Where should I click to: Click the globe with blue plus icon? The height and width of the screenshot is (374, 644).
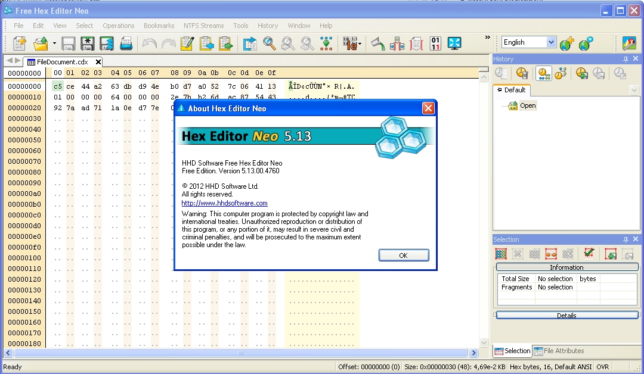point(586,43)
